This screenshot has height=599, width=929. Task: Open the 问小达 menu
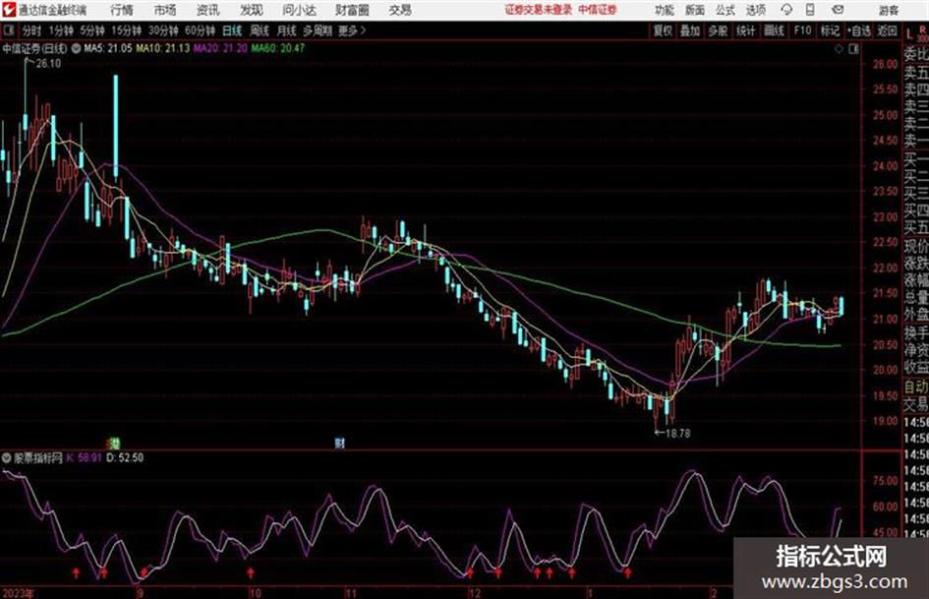[x=299, y=10]
